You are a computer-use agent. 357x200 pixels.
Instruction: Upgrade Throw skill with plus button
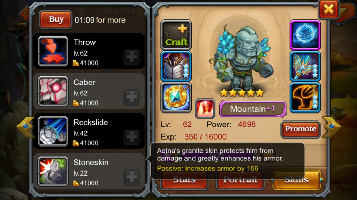[x=131, y=57]
